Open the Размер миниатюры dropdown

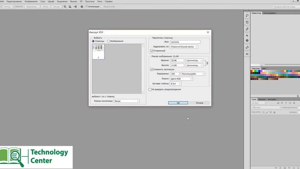(x=127, y=101)
